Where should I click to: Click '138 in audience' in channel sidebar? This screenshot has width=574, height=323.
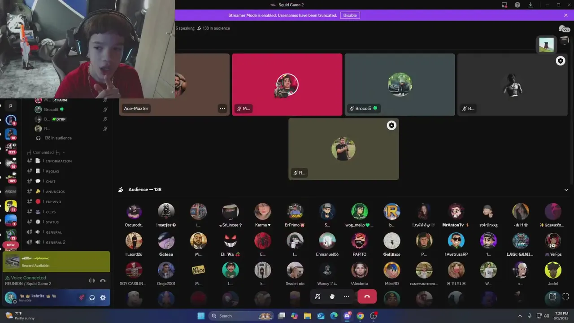58,138
